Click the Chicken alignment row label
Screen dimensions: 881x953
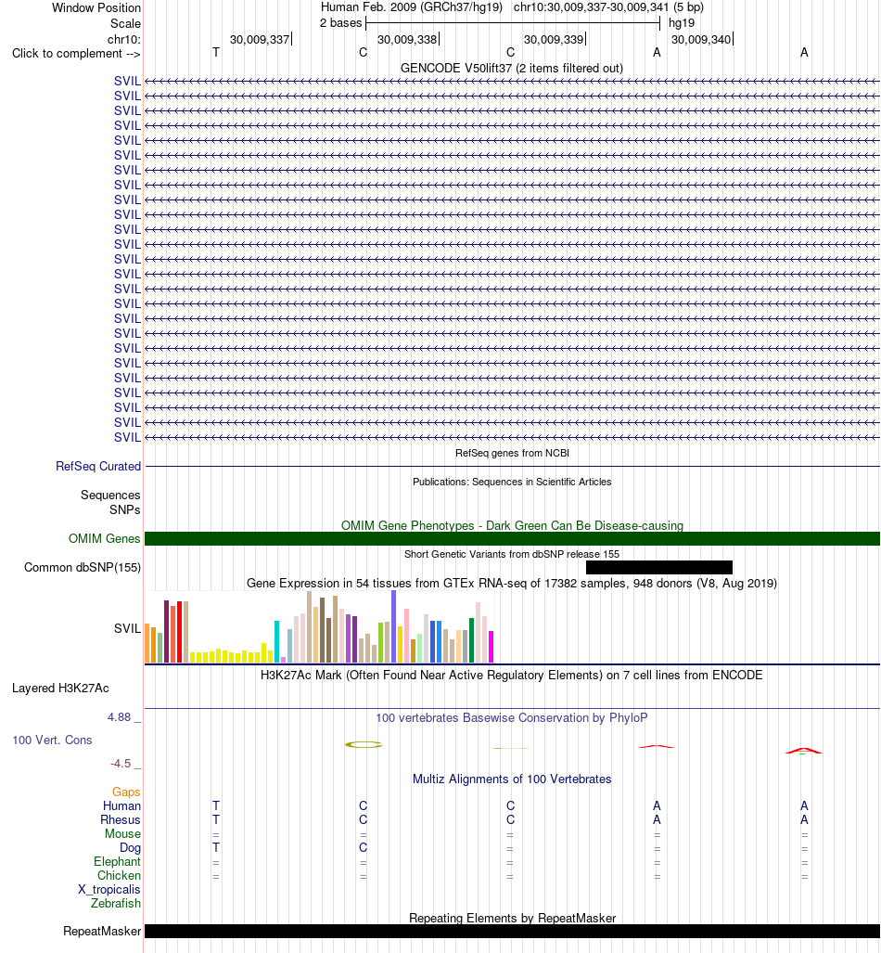pyautogui.click(x=119, y=875)
